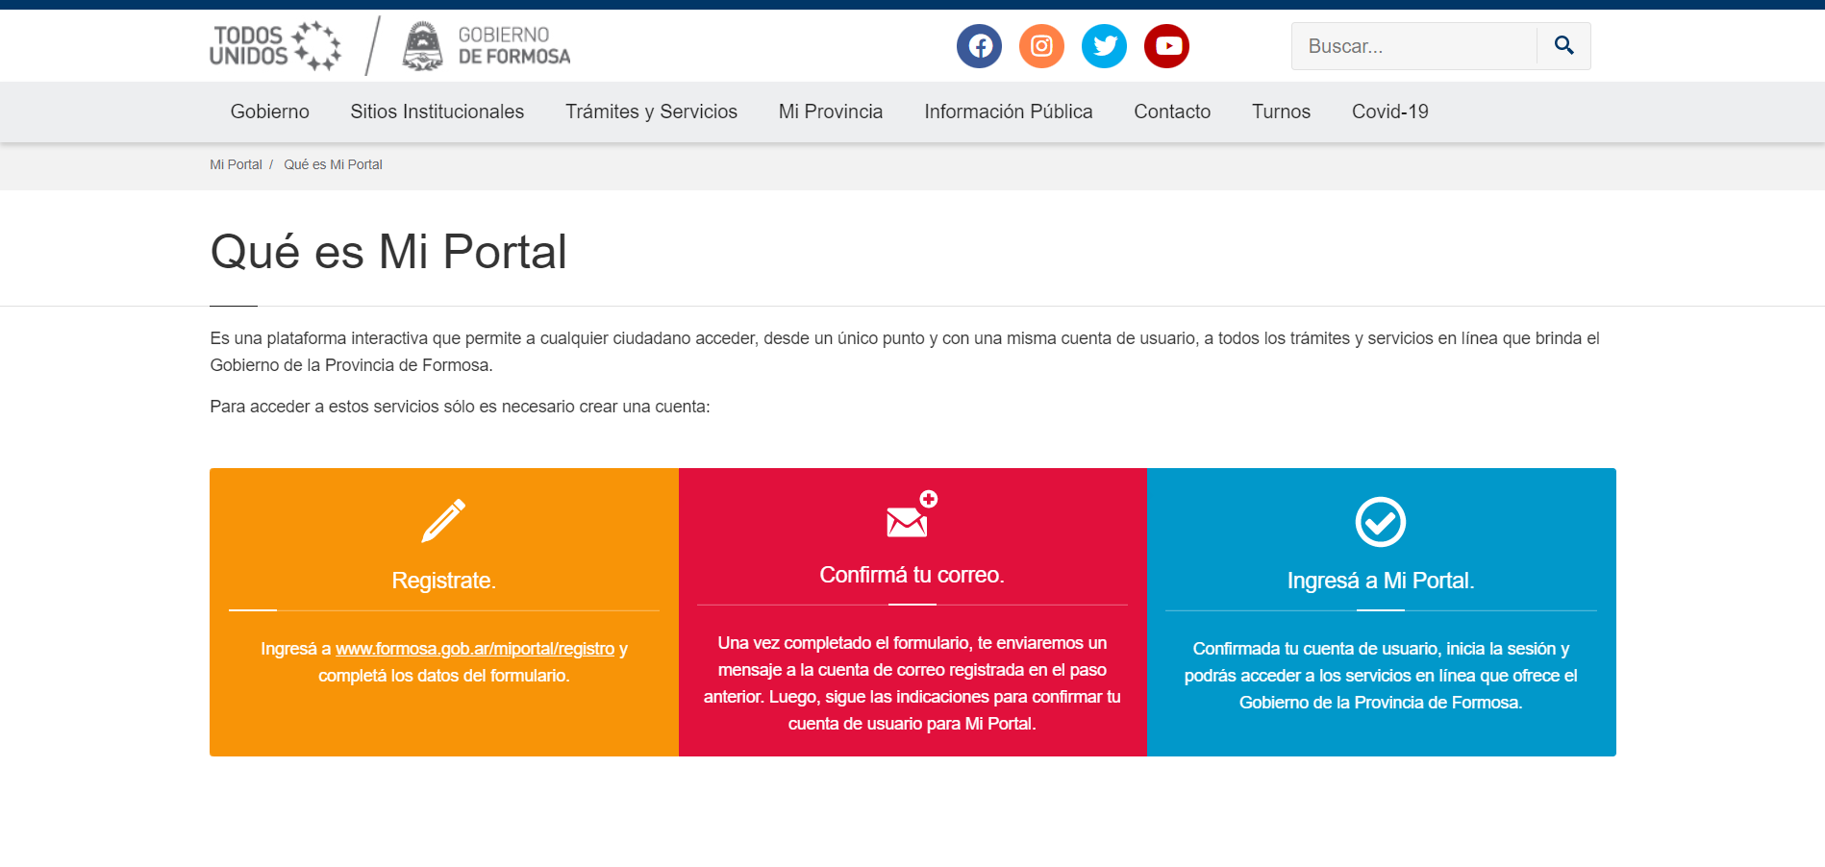This screenshot has width=1825, height=867.
Task: Click the Gobierno de Formosa logo
Action: 487,46
